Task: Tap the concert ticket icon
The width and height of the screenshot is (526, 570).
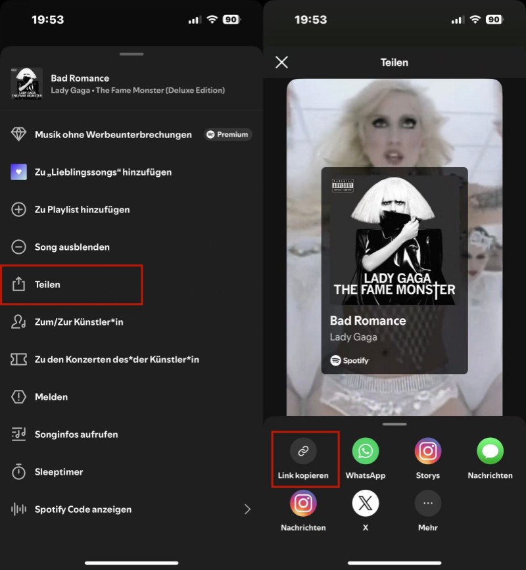Action: (x=18, y=359)
